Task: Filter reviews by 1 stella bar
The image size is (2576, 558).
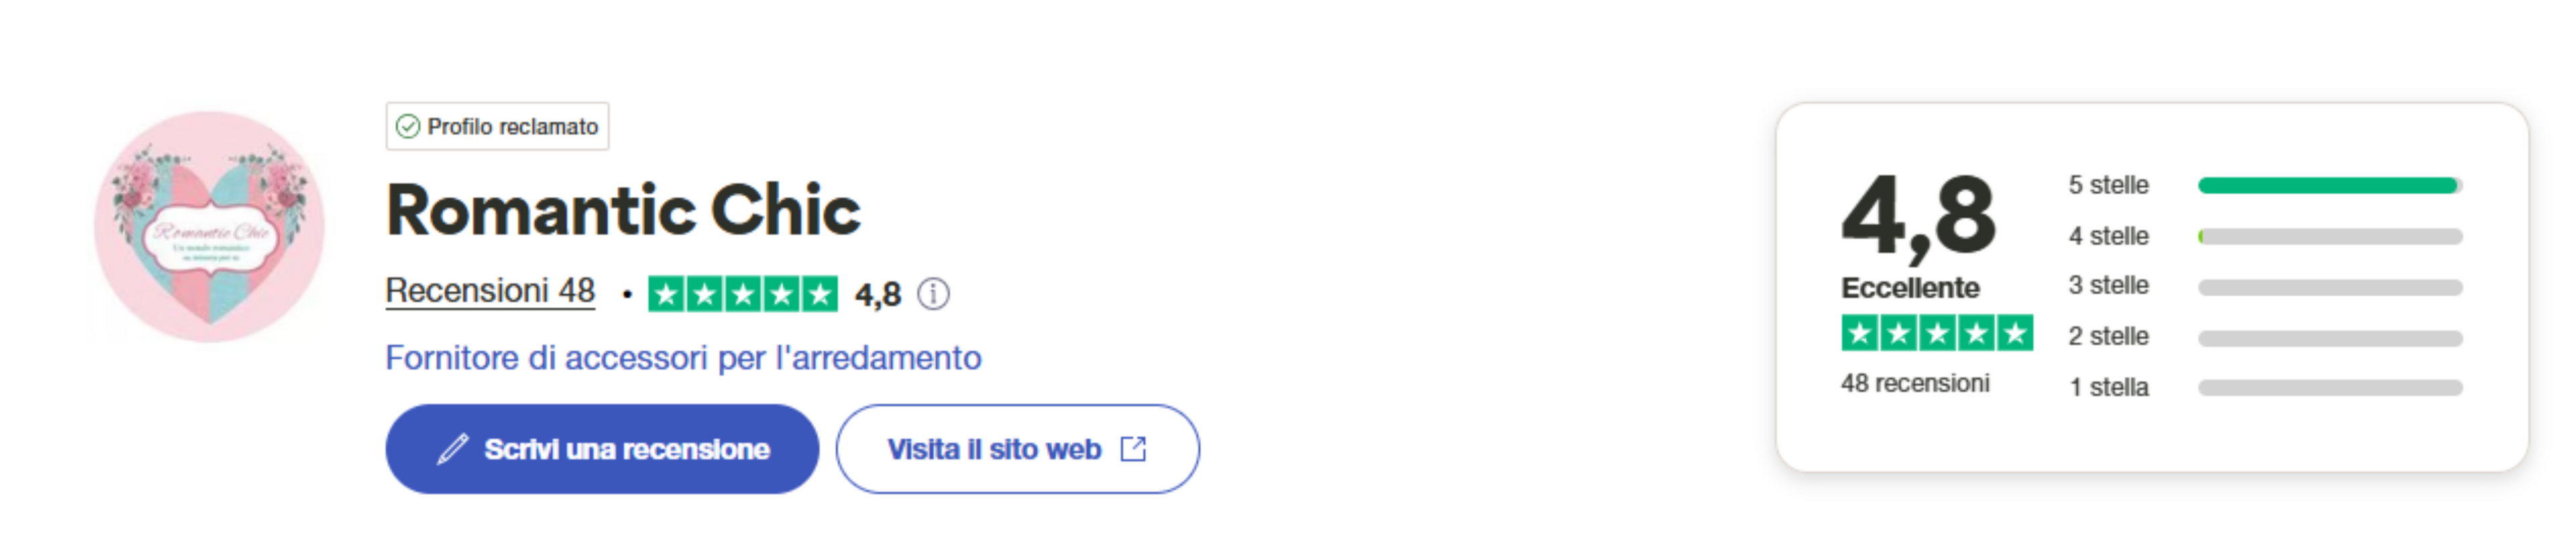Action: (2329, 388)
